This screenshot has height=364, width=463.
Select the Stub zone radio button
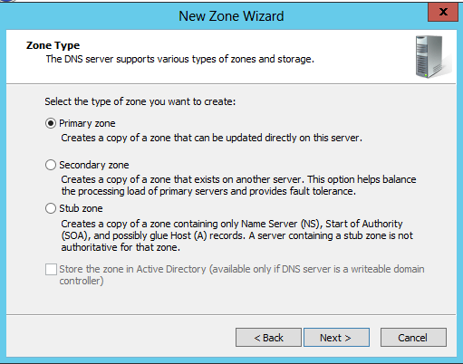pyautogui.click(x=51, y=208)
